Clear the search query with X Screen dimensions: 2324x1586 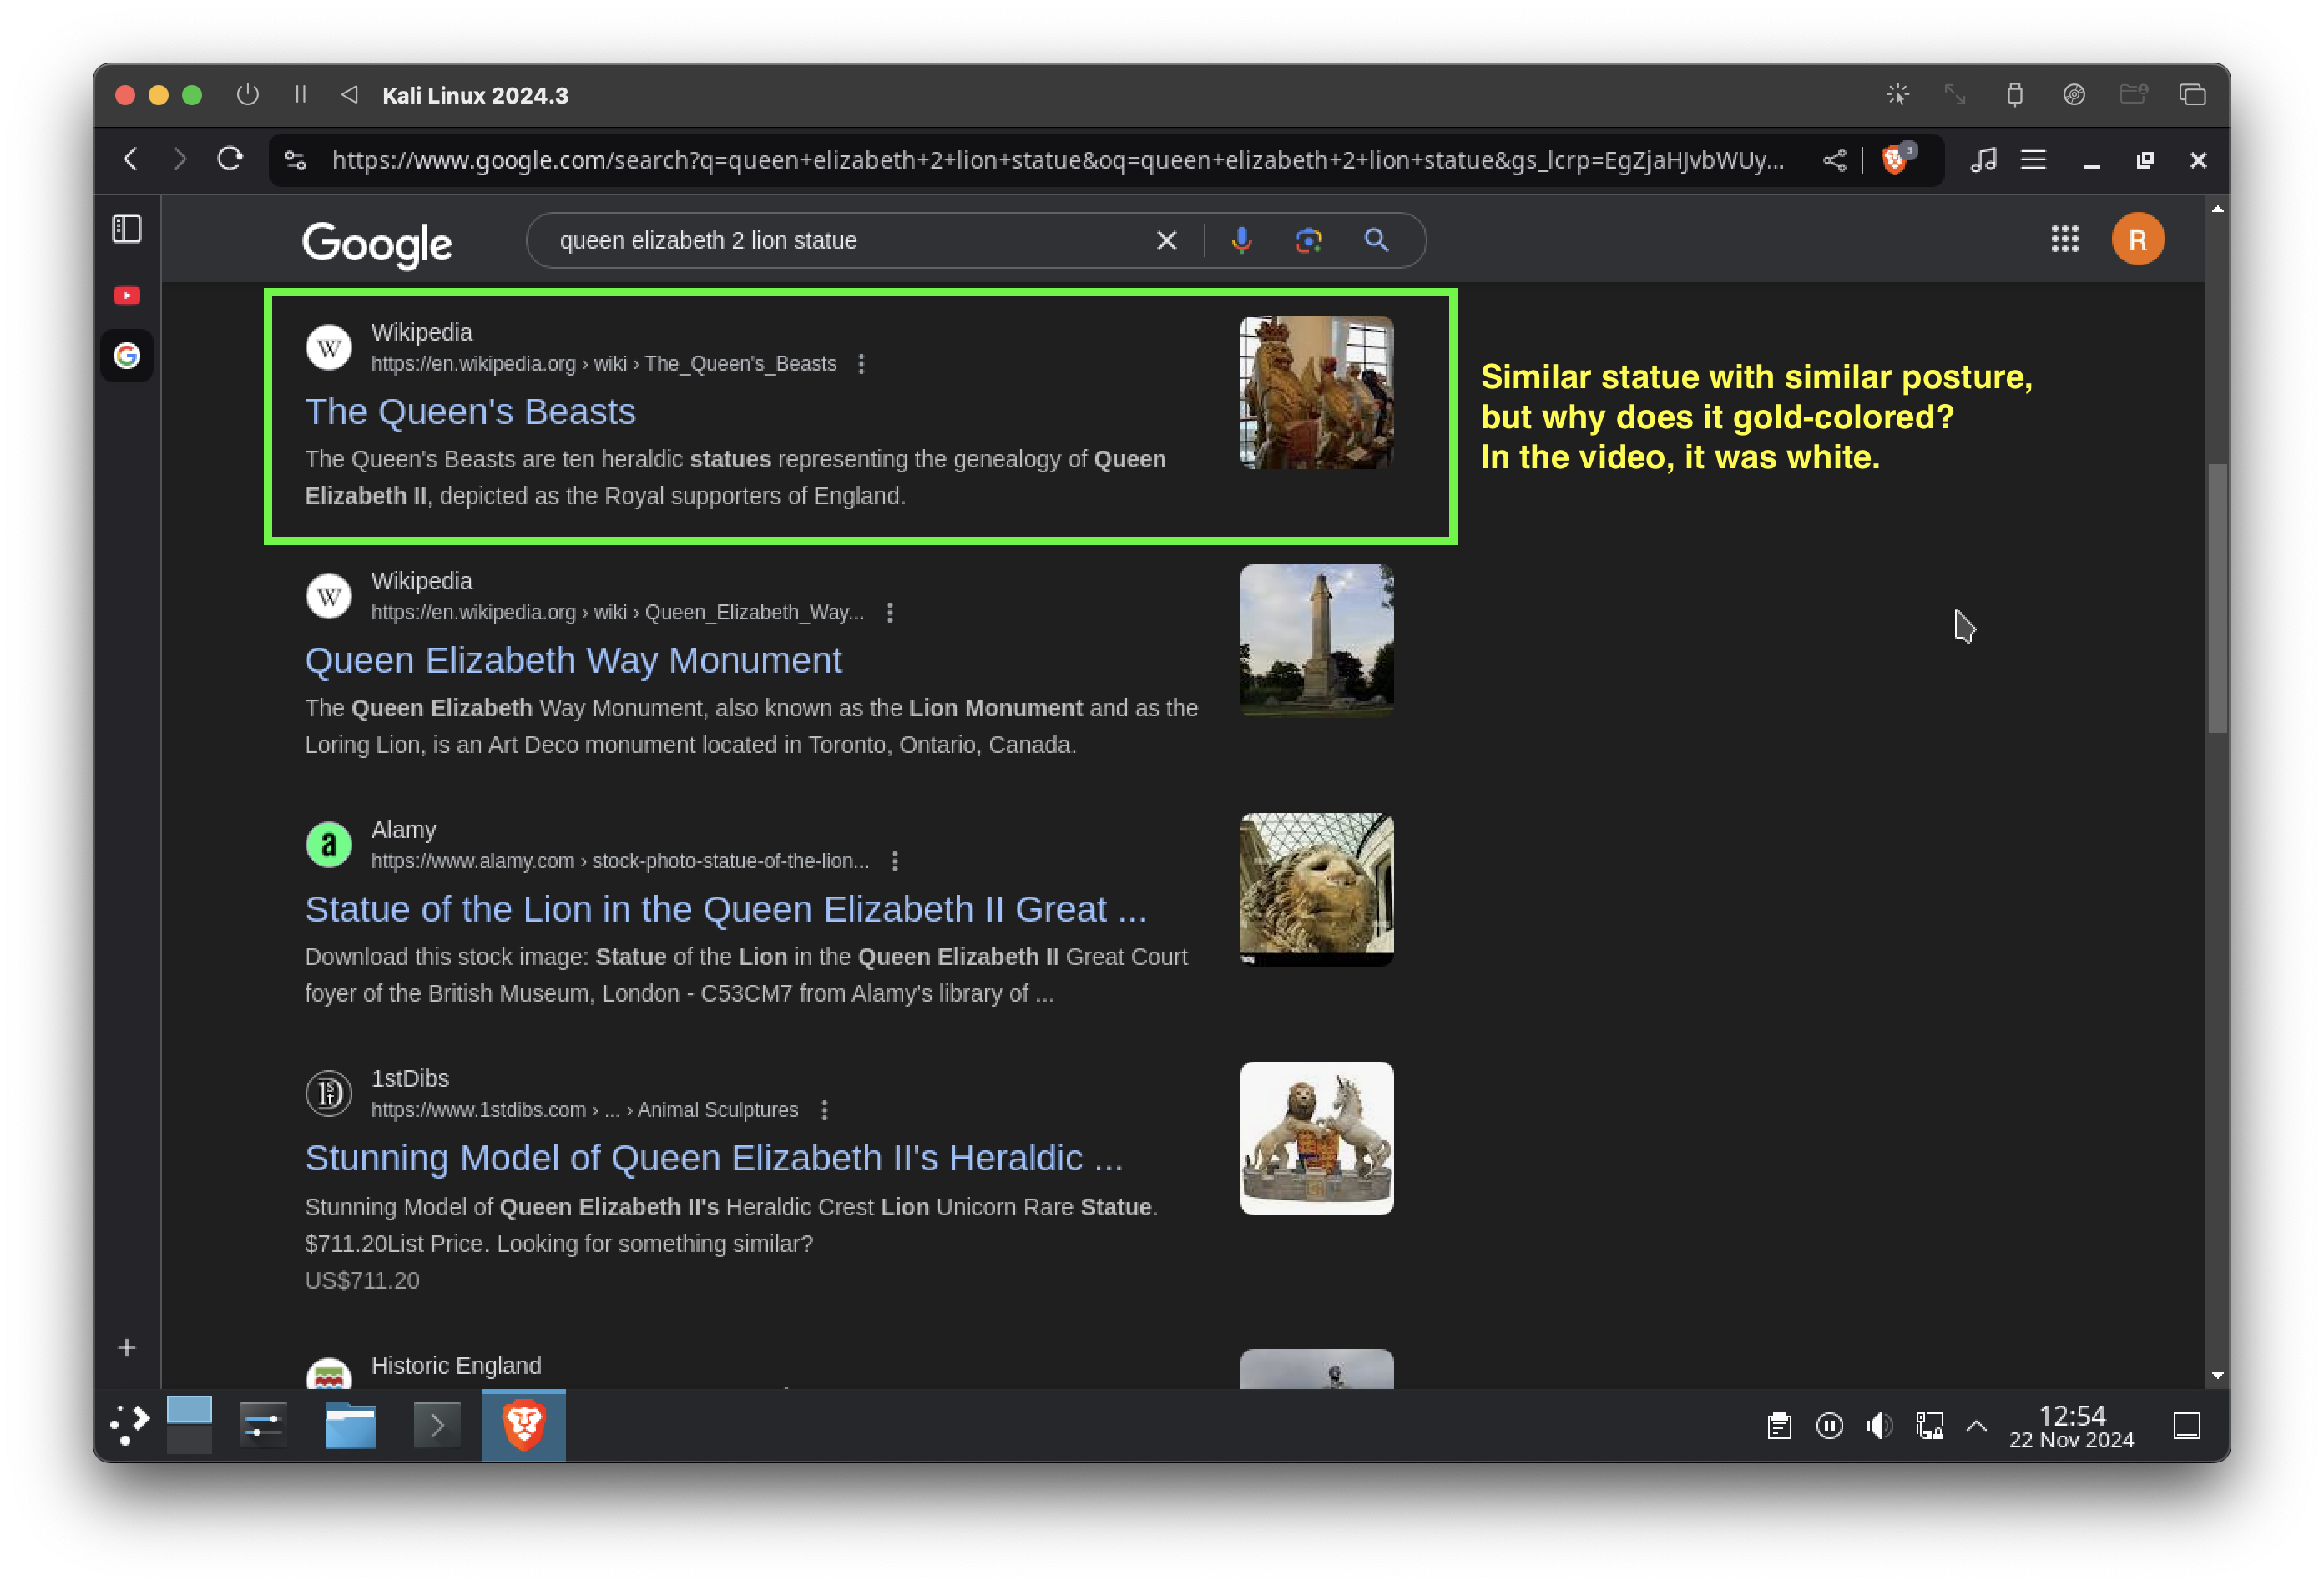click(1166, 241)
